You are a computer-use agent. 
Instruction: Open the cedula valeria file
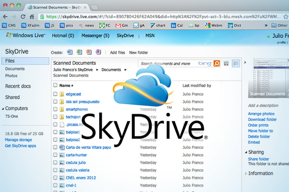(x=78, y=170)
